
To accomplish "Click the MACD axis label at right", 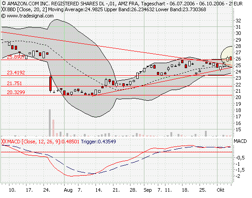I will (x=240, y=141).
